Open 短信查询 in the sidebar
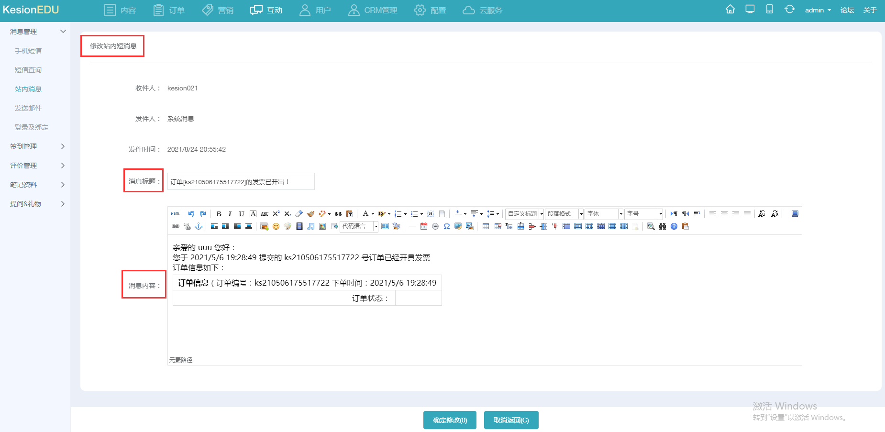This screenshot has height=432, width=885. (28, 70)
